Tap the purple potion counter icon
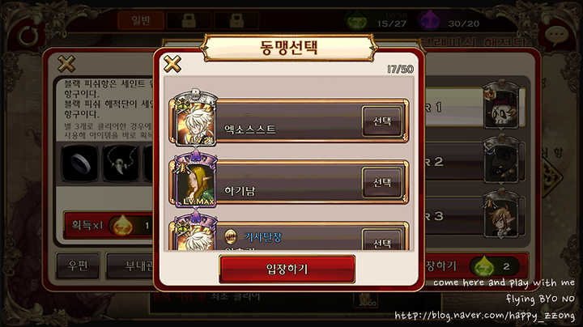This screenshot has width=583, height=327. pos(428,20)
